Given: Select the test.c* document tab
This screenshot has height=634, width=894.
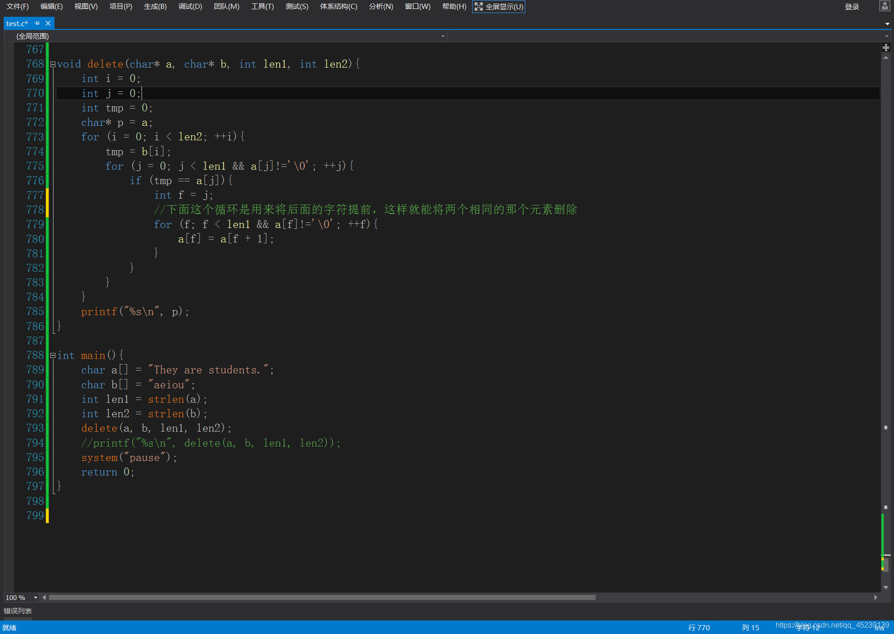Looking at the screenshot, I should pyautogui.click(x=17, y=23).
